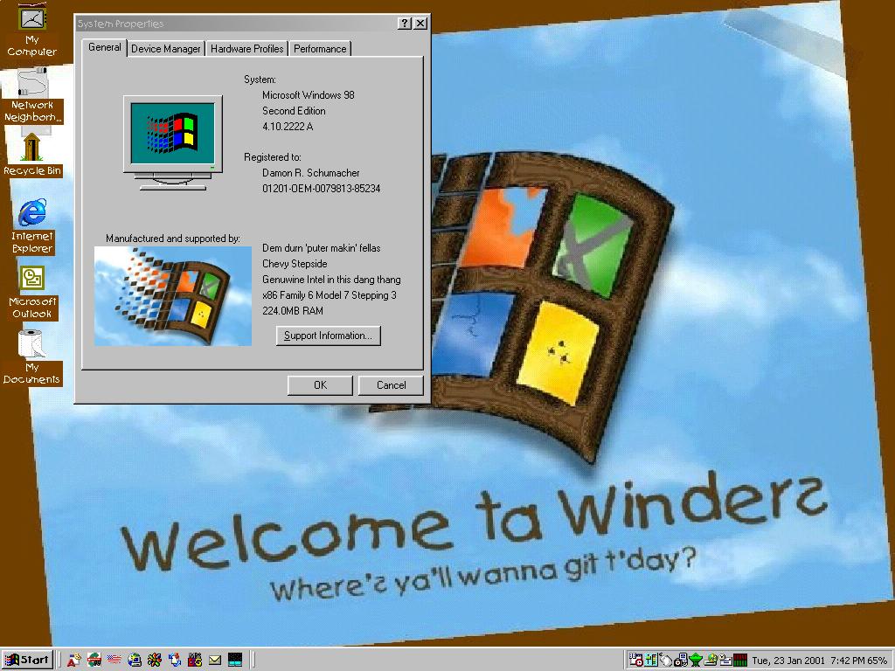
Task: Click the MS-DOS icon in Quick Launch
Action: [235, 660]
